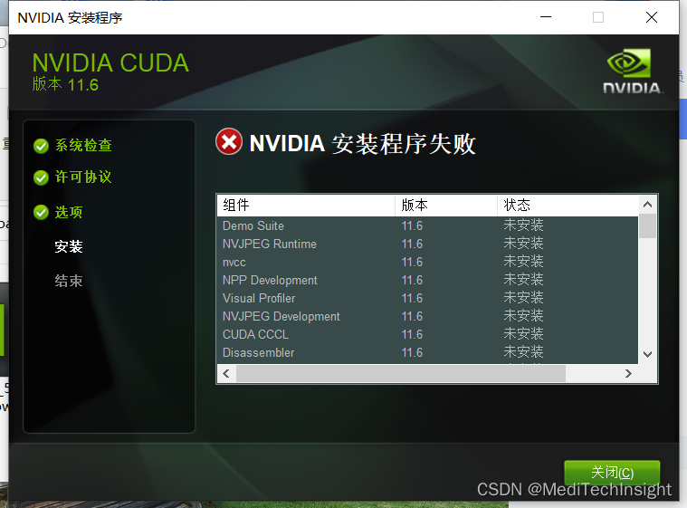Viewport: 687px width, 508px height.
Task: Click the 组件 column header
Action: 306,206
